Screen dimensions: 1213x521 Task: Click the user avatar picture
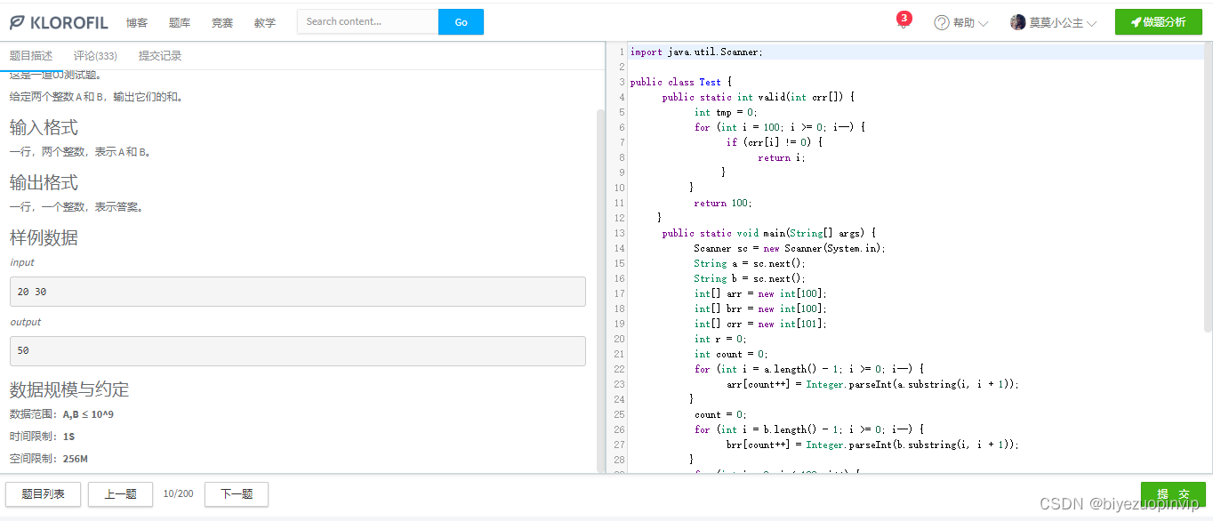tap(1018, 22)
